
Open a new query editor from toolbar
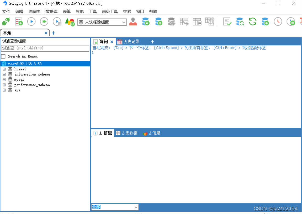point(19,21)
